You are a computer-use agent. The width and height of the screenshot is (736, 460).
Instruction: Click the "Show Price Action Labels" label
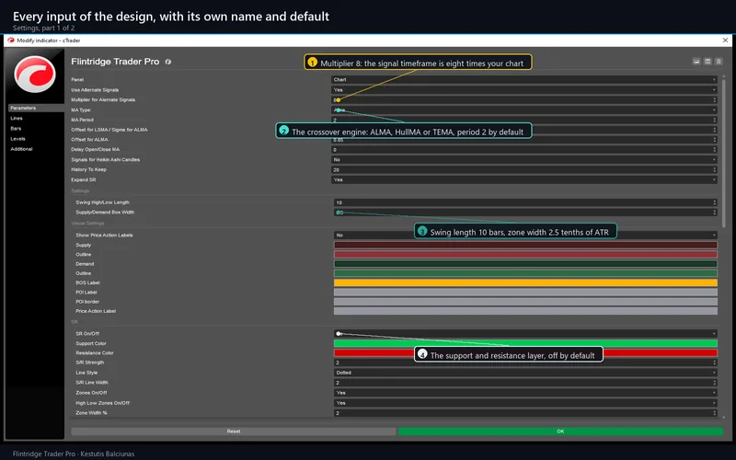104,235
